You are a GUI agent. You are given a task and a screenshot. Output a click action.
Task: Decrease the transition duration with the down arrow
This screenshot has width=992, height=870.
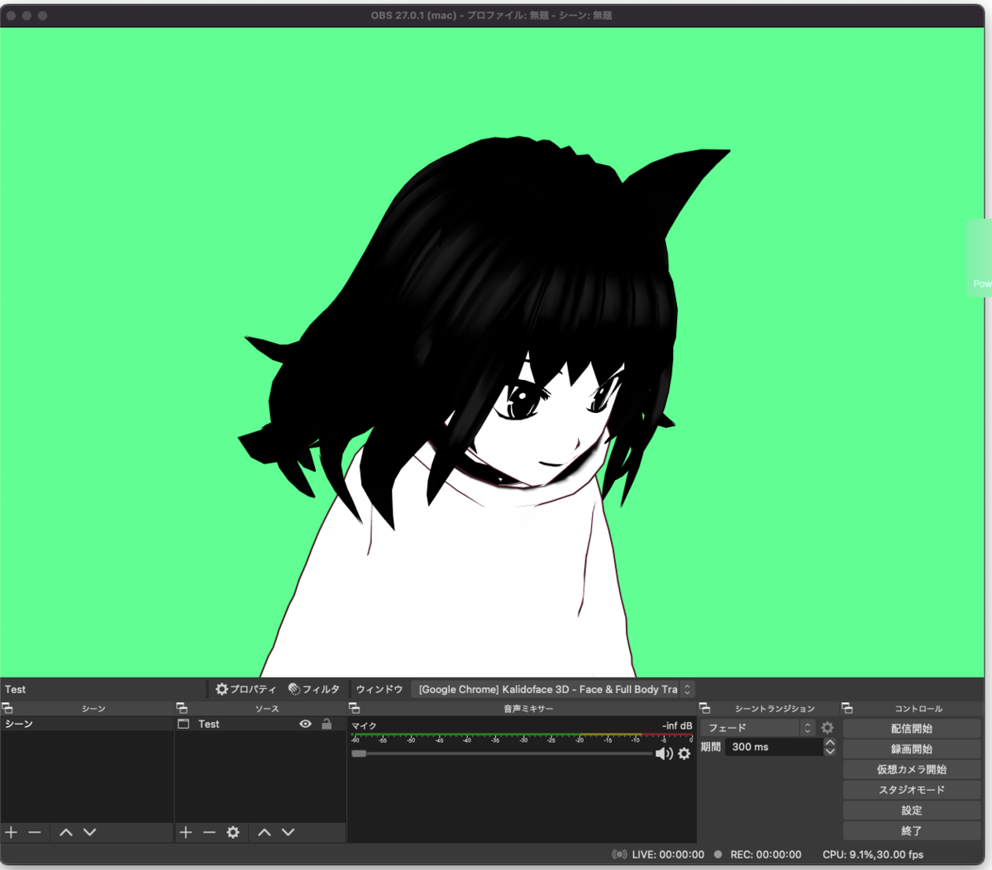[830, 751]
